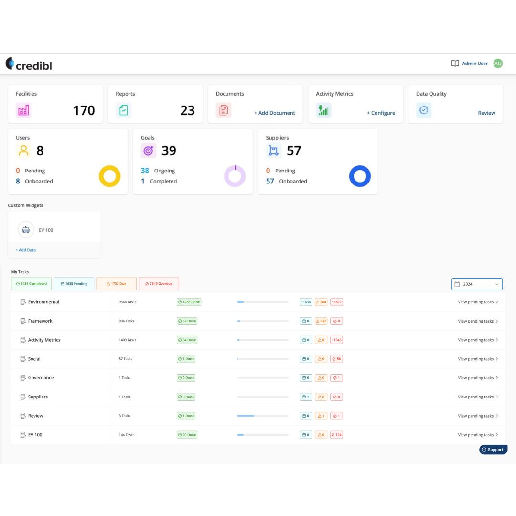The height and width of the screenshot is (516, 516).
Task: Click the Reports count 23
Action: pyautogui.click(x=188, y=110)
